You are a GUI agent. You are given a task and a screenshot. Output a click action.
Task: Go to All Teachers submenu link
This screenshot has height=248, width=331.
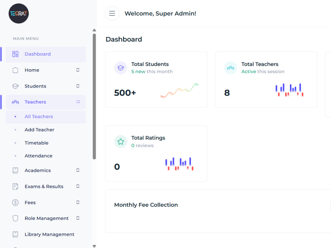point(46,117)
